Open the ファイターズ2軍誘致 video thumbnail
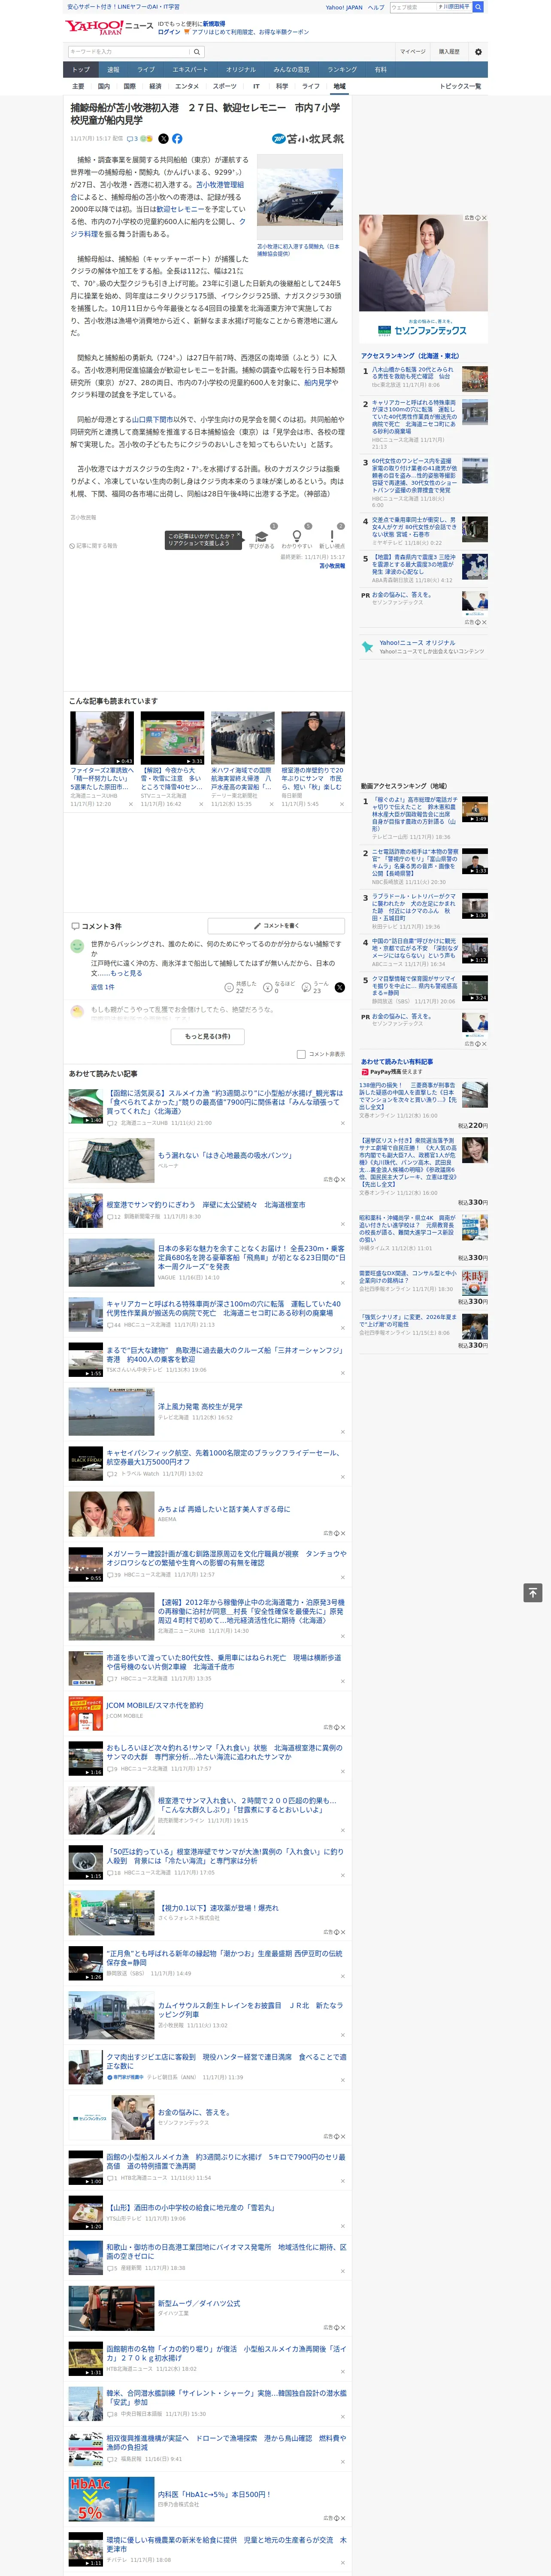This screenshot has width=551, height=2576. pyautogui.click(x=102, y=739)
